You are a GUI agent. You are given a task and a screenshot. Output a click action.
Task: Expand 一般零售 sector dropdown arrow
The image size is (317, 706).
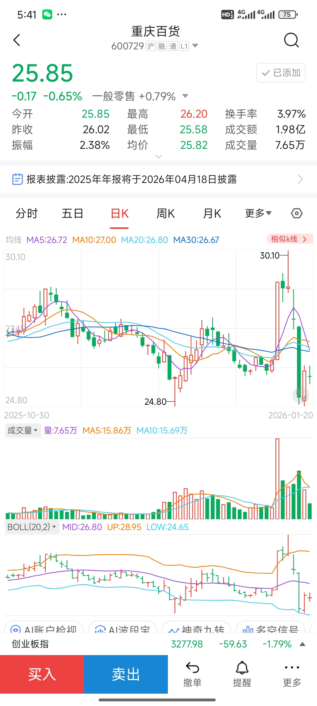pyautogui.click(x=185, y=96)
